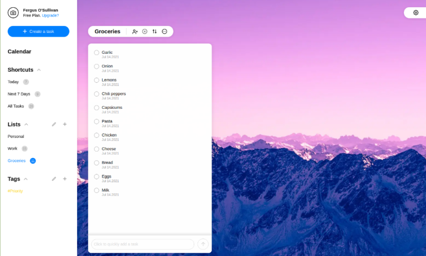Mark Onion task as complete
Viewport: 426px width, 256px height.
click(97, 67)
